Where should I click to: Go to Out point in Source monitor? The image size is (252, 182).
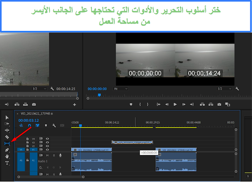click(x=7, y=105)
